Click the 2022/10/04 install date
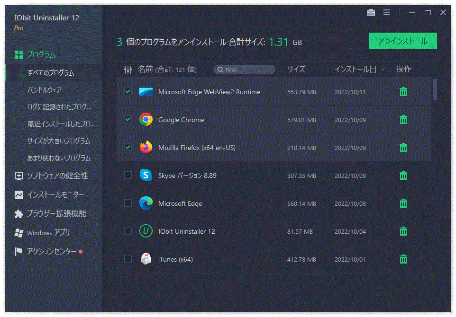The image size is (456, 317). (350, 232)
